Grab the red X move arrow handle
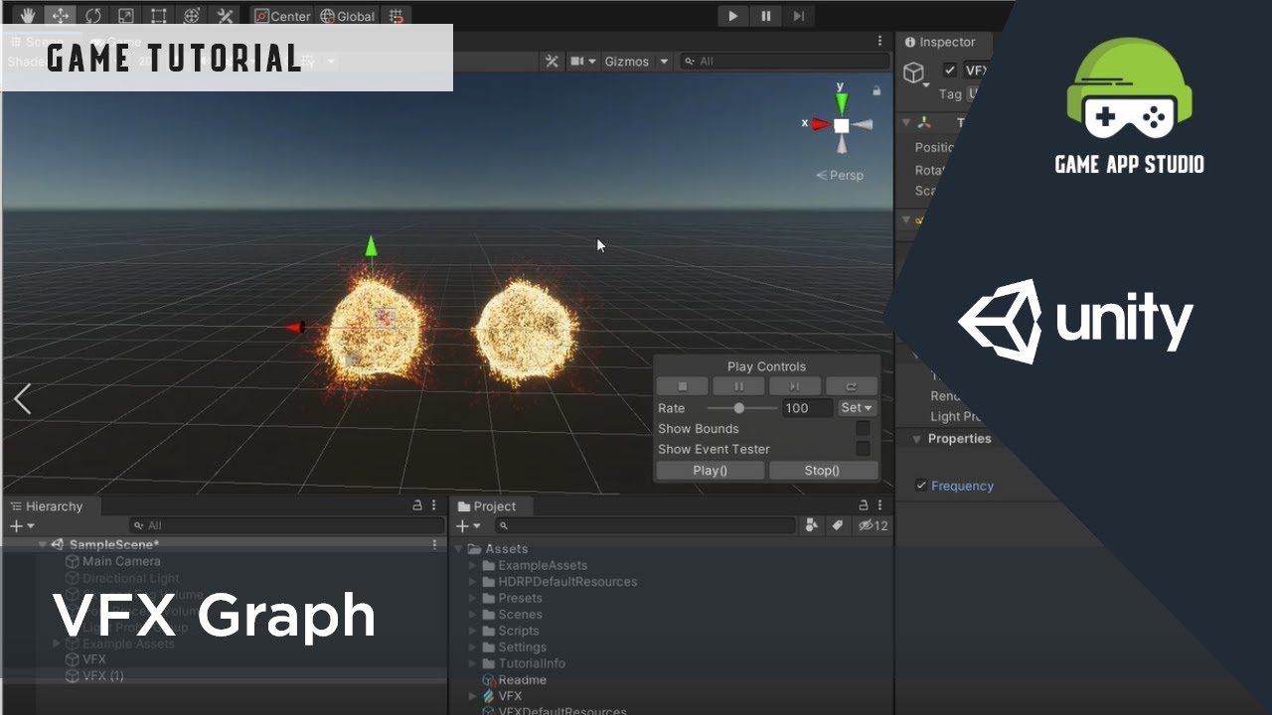Screen dimensions: 1272x715 coord(295,327)
